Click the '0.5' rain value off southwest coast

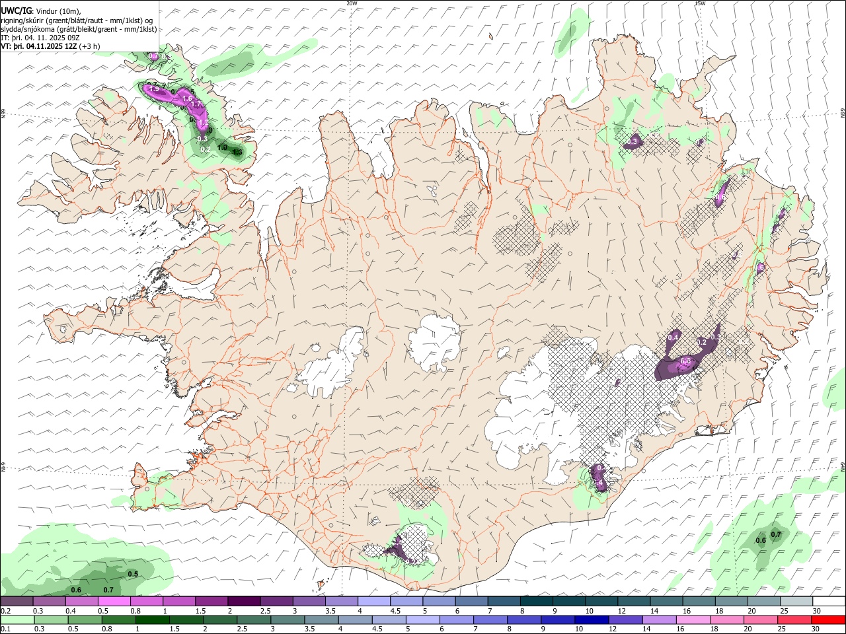pyautogui.click(x=133, y=574)
